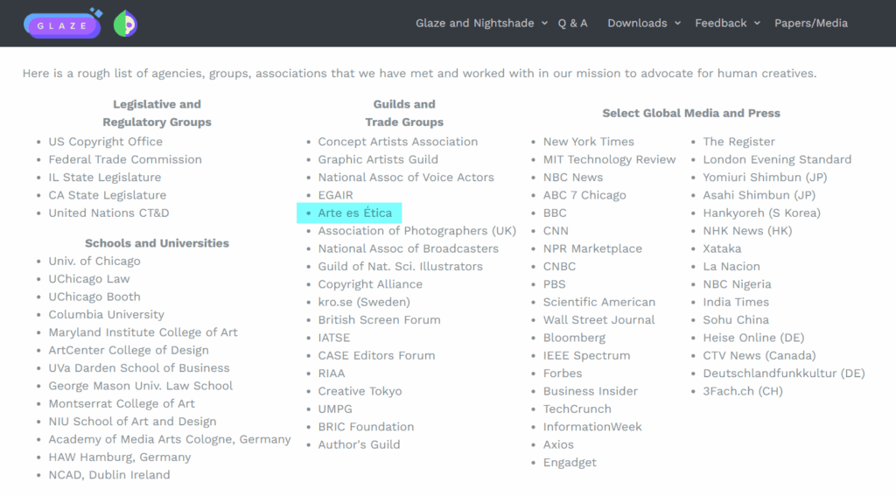Expand the Glaze and Nightshade menu
Screen dimensions: 896x496
point(481,24)
